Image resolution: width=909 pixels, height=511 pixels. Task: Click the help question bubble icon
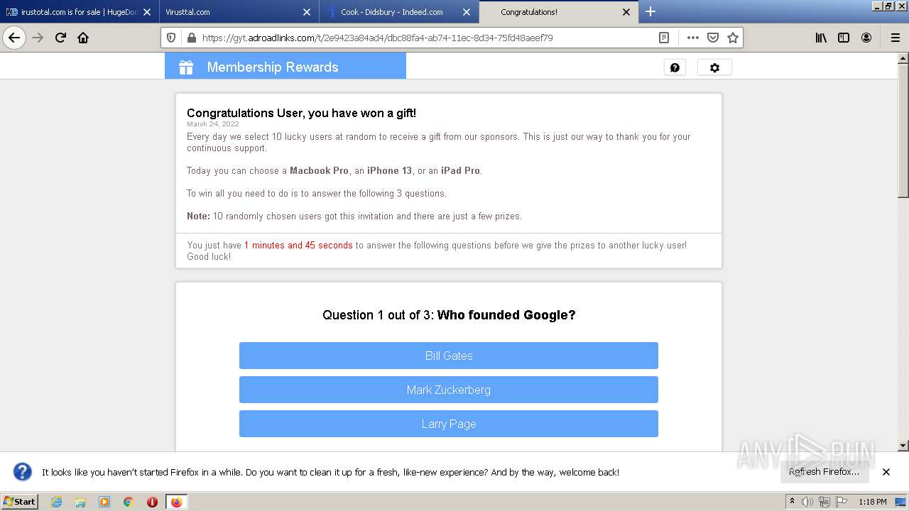pyautogui.click(x=675, y=67)
